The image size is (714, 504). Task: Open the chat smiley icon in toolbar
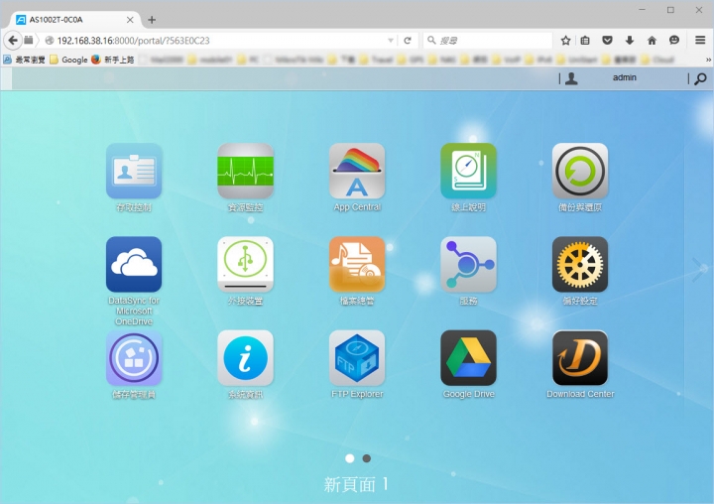click(x=674, y=40)
